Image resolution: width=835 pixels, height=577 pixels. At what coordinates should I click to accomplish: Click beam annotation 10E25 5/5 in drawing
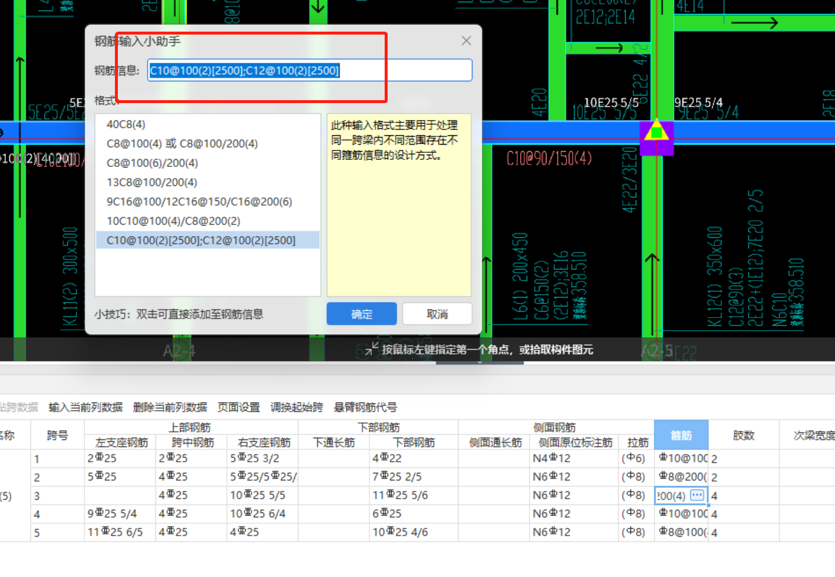tap(611, 103)
